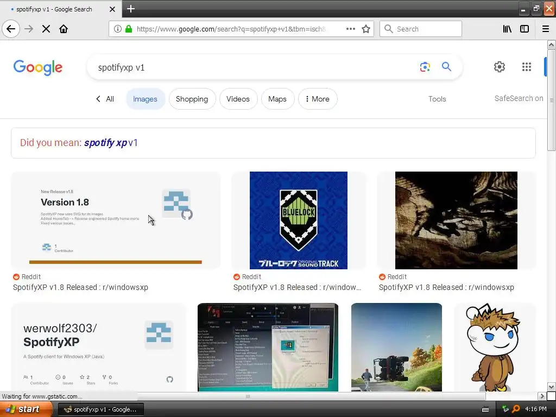
Task: Stop loading the page
Action: coord(46,29)
